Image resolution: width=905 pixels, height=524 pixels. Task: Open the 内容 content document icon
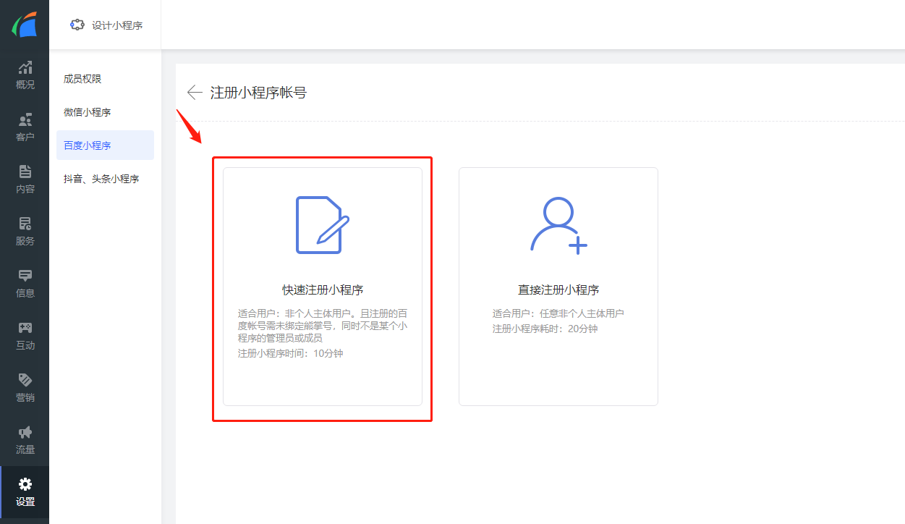[25, 172]
